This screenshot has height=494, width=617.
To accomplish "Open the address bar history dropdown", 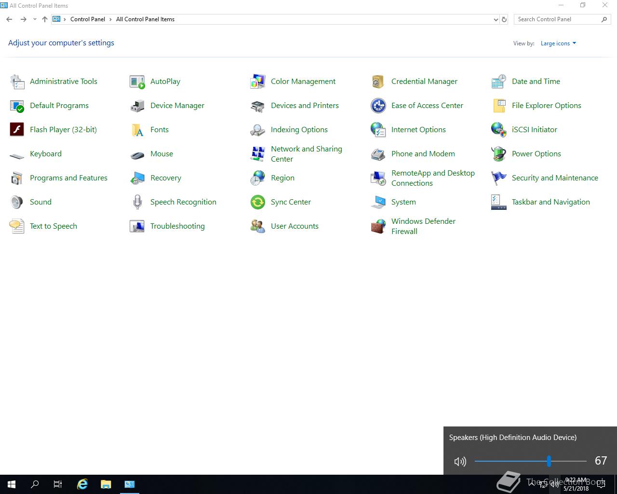I will tap(496, 20).
